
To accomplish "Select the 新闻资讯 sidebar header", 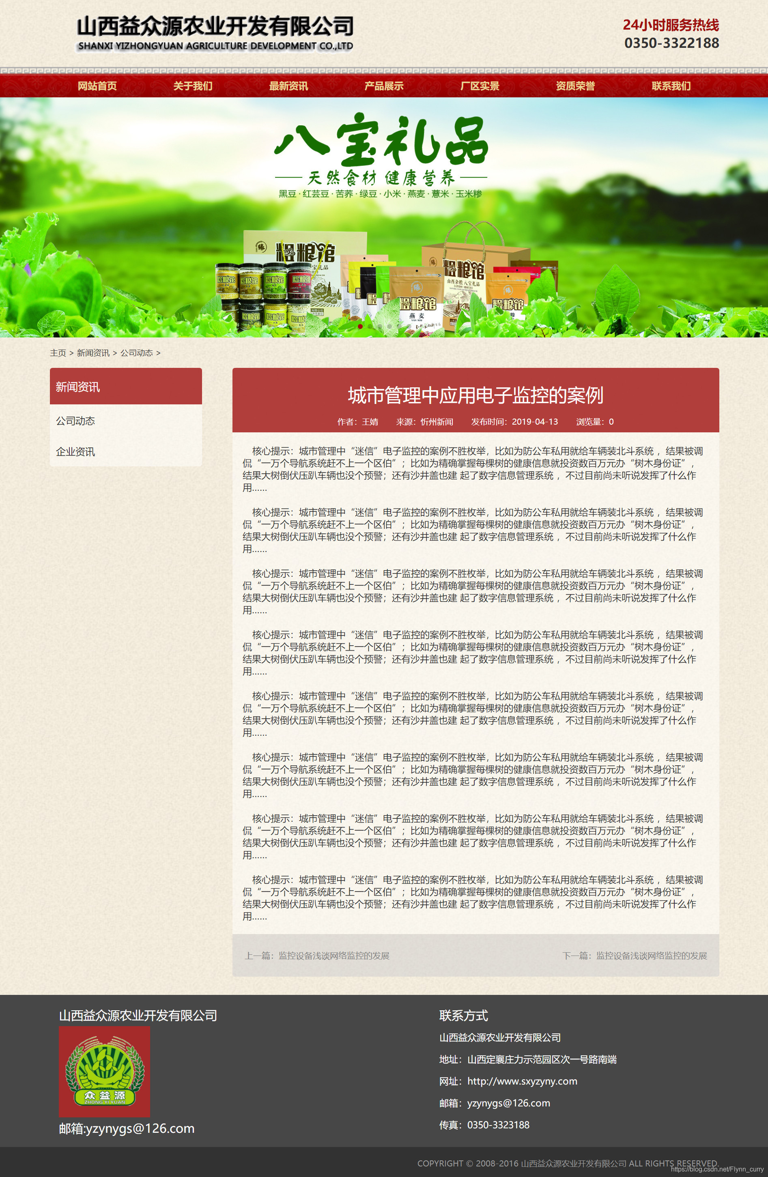I will pyautogui.click(x=126, y=386).
